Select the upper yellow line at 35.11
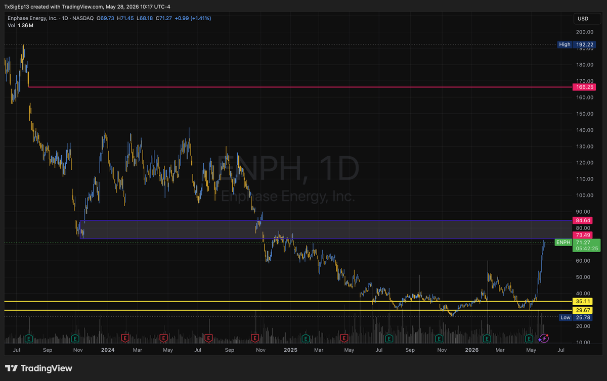This screenshot has height=381, width=607. pyautogui.click(x=288, y=301)
